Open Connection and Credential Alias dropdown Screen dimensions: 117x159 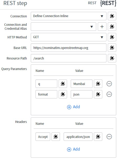point(63,27)
